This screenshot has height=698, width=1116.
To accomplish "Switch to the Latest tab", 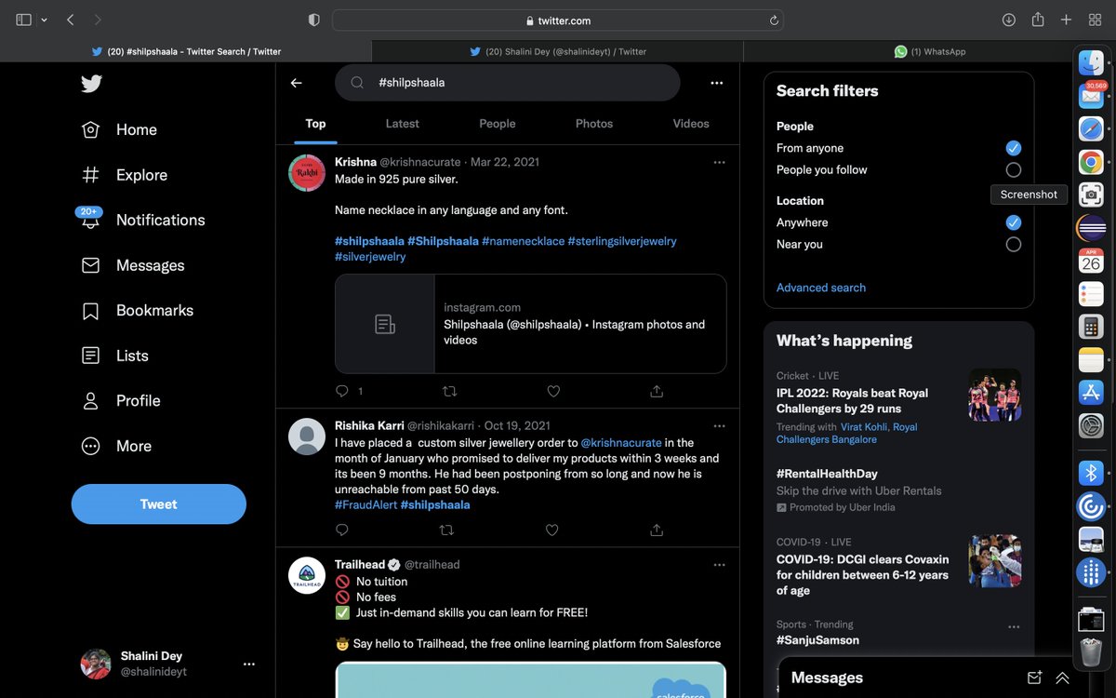I will (403, 124).
